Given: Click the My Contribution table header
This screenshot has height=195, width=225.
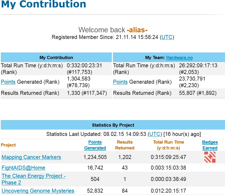Looking at the screenshot, I should [56, 57].
